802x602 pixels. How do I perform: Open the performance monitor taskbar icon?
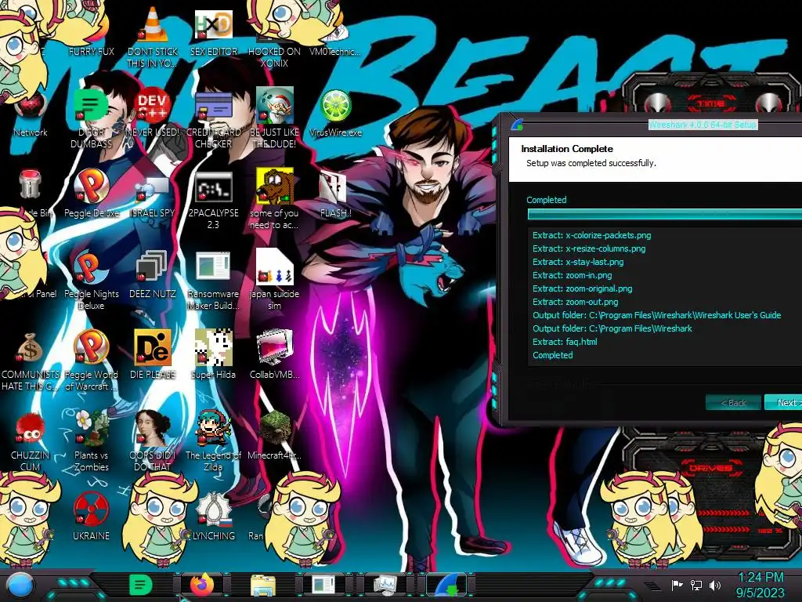[385, 585]
